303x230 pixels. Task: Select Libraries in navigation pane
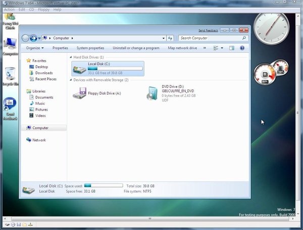click(39, 91)
